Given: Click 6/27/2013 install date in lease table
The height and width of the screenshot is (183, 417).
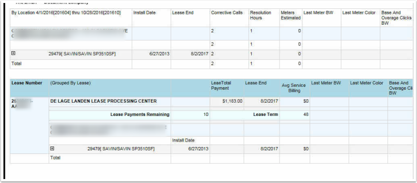Looking at the screenshot, I should click(x=198, y=149).
